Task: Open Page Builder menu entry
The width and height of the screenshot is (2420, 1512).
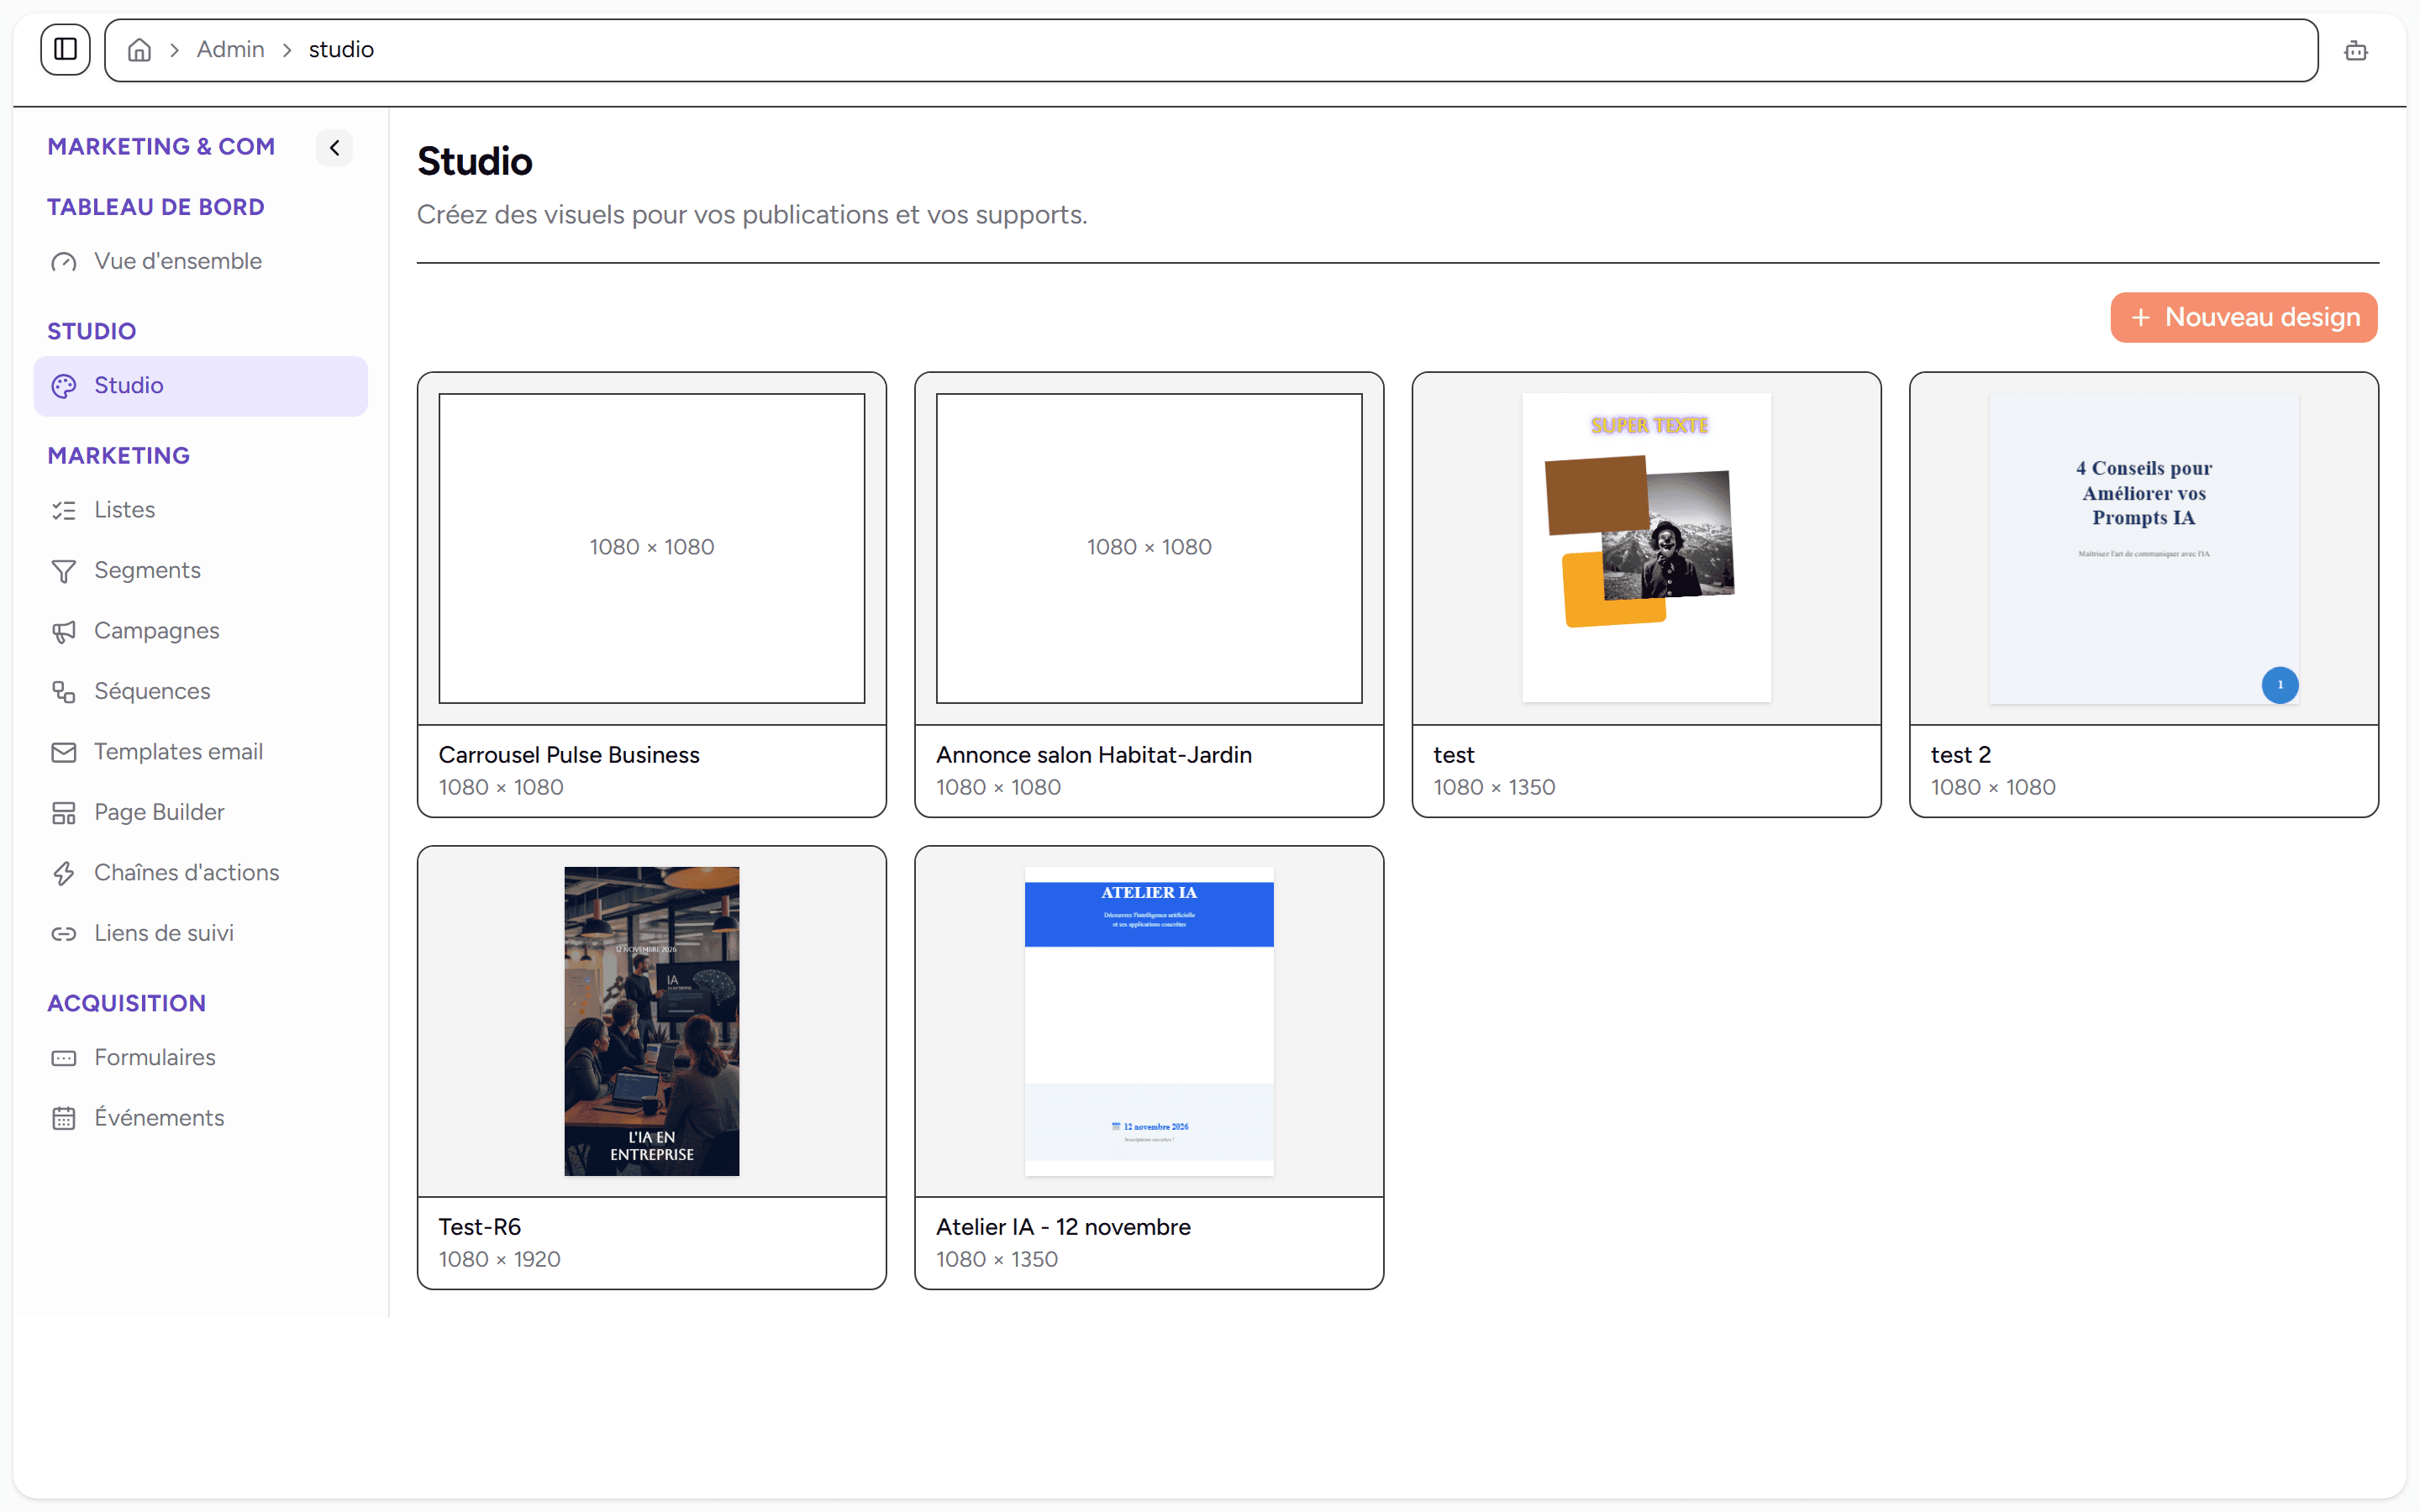Action: click(201, 812)
